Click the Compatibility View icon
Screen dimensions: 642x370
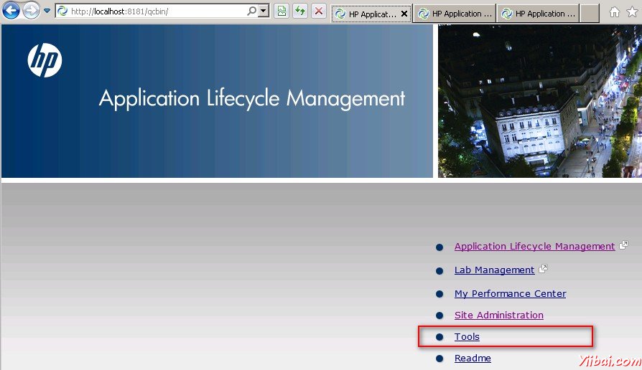[282, 11]
